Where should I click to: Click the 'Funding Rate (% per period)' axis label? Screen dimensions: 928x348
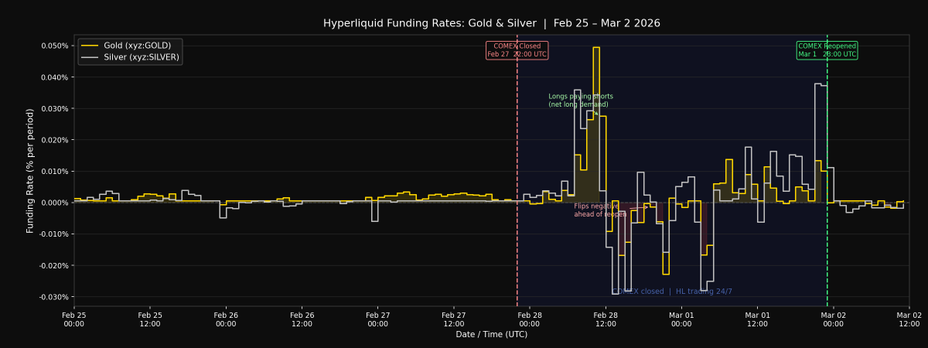point(30,171)
